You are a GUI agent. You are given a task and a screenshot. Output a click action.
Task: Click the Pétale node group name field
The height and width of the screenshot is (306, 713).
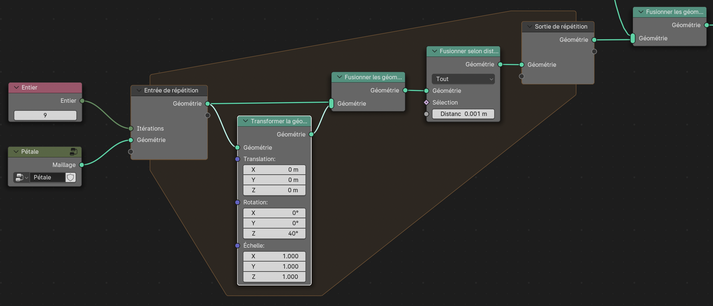click(47, 178)
